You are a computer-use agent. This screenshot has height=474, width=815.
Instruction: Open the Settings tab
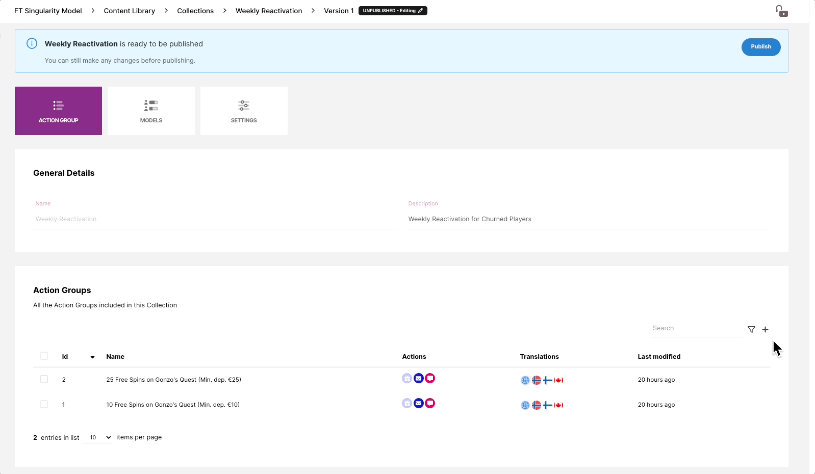click(244, 111)
